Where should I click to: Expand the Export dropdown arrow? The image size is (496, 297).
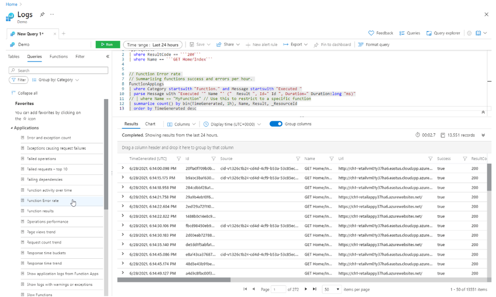[306, 45]
